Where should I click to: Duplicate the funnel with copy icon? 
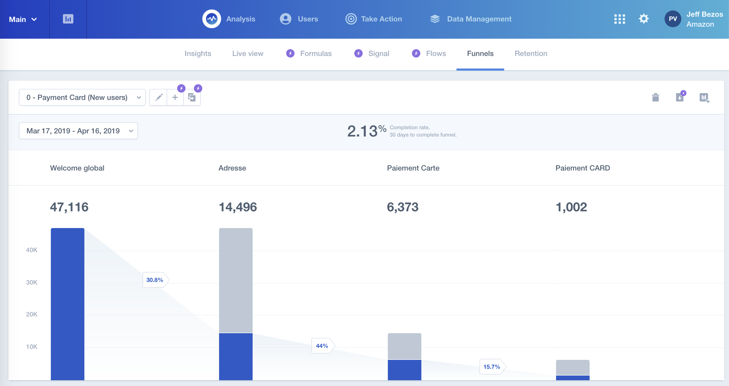(x=192, y=98)
